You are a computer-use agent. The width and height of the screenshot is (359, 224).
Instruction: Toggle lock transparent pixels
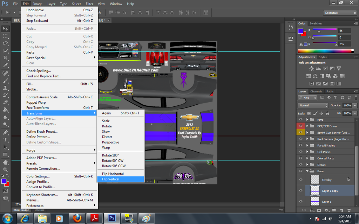pos(309,113)
